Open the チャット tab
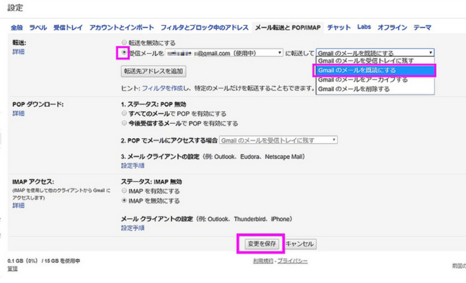Viewport: 466px width, 283px height. (339, 28)
